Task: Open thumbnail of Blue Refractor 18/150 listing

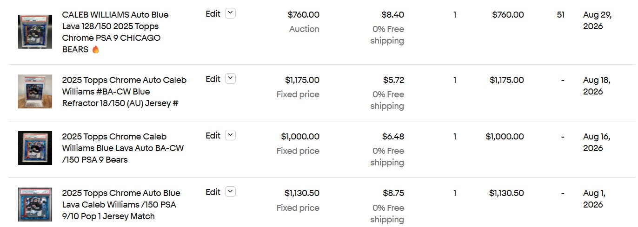Action: [35, 91]
